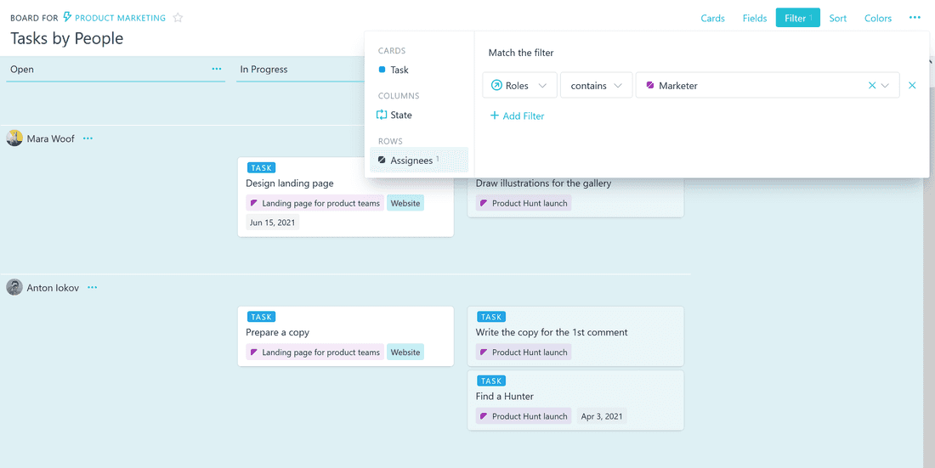
Task: Click Mara Woof's avatar
Action: [14, 138]
